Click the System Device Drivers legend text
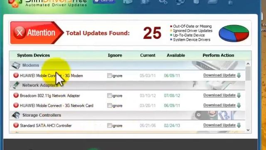This screenshot has width=266, height=150. (192, 40)
